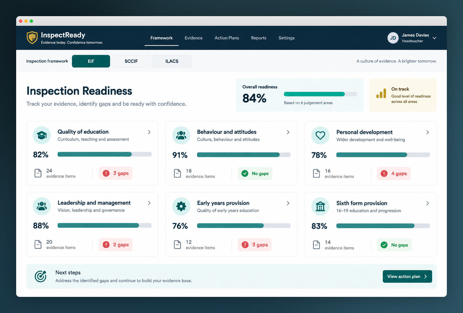
Task: Click the No gaps badge under Sixth form provision
Action: coord(394,245)
